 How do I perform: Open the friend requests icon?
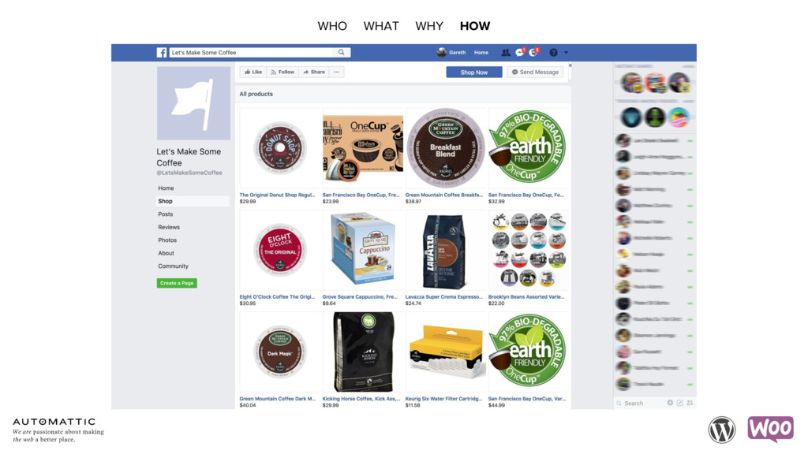pyautogui.click(x=506, y=53)
